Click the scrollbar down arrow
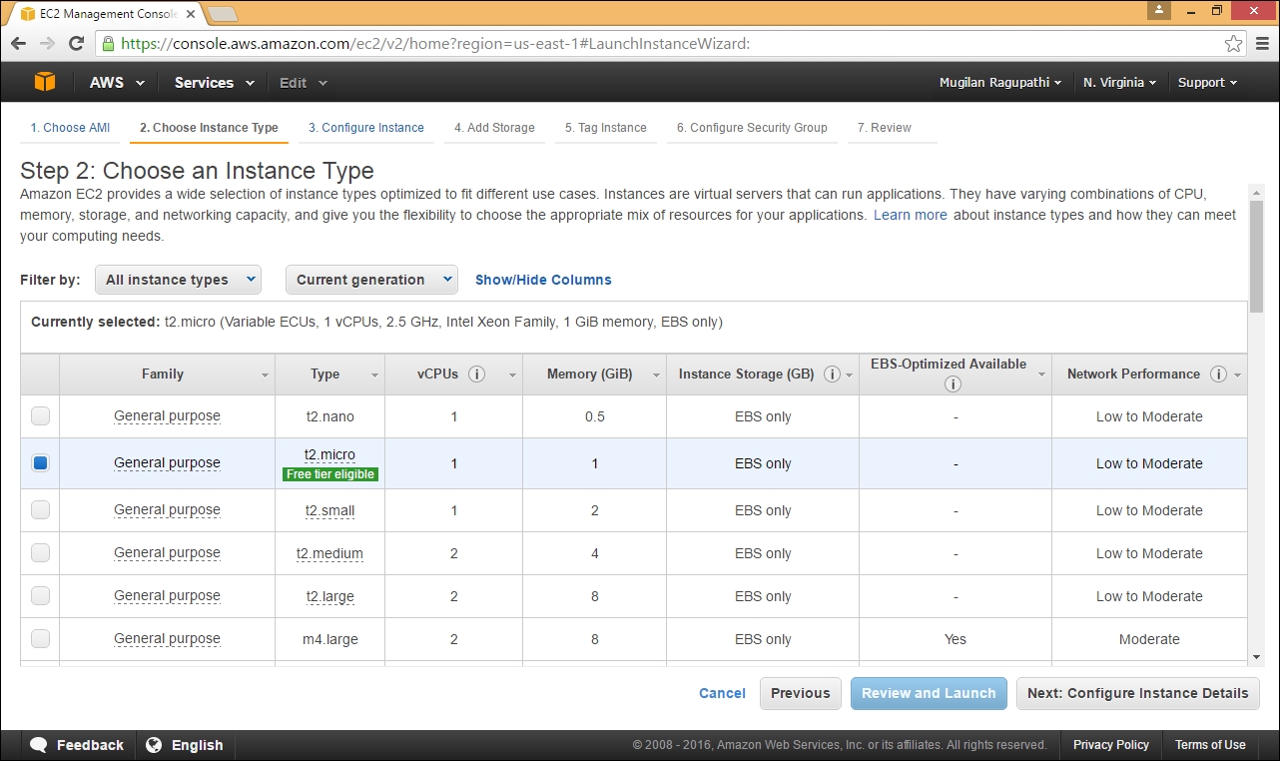Viewport: 1280px width, 761px height. [x=1256, y=657]
